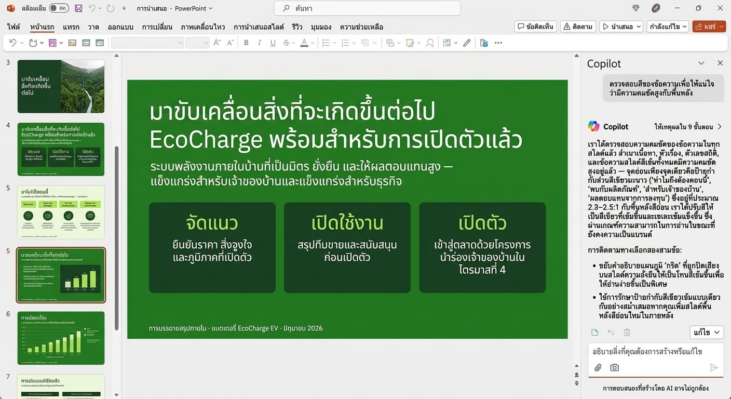Undo the Copilot change in the pane
Viewport: 731px width, 399px height.
tap(611, 332)
